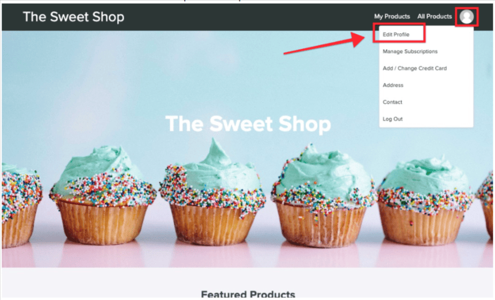
Task: Click the center cupcake with pointed frosting
Action: coord(212,193)
